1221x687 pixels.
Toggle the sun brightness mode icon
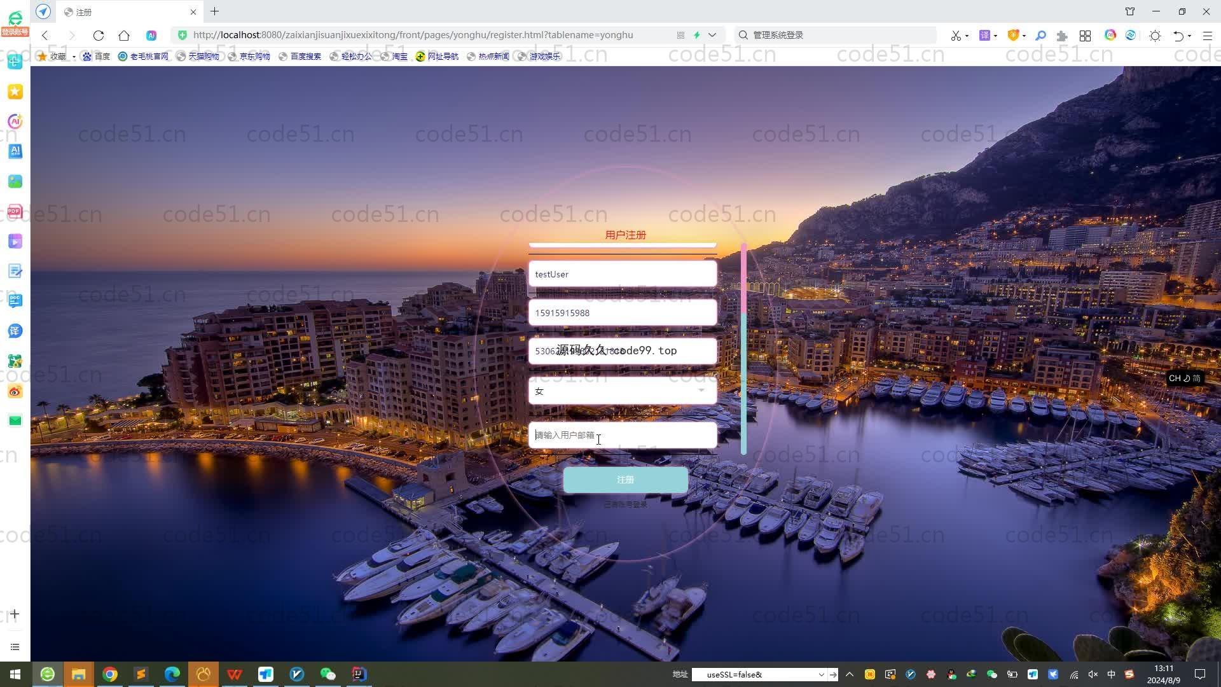point(1155,36)
